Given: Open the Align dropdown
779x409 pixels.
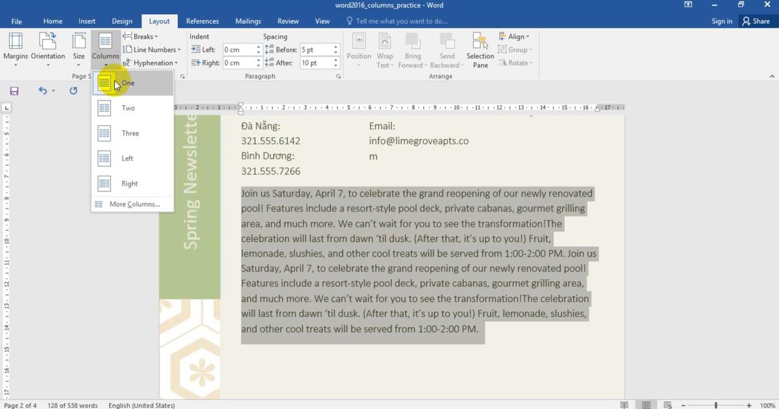Looking at the screenshot, I should tap(514, 36).
